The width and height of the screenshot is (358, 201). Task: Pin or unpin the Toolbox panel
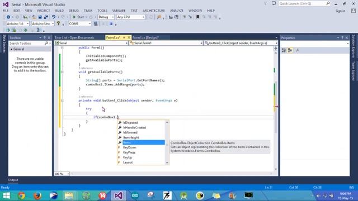[x=45, y=37]
